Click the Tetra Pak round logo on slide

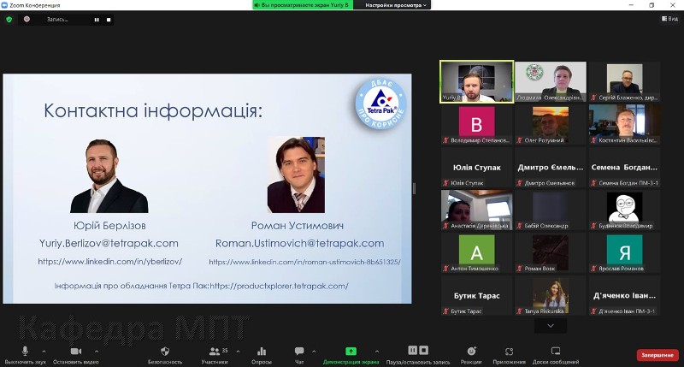click(x=380, y=104)
